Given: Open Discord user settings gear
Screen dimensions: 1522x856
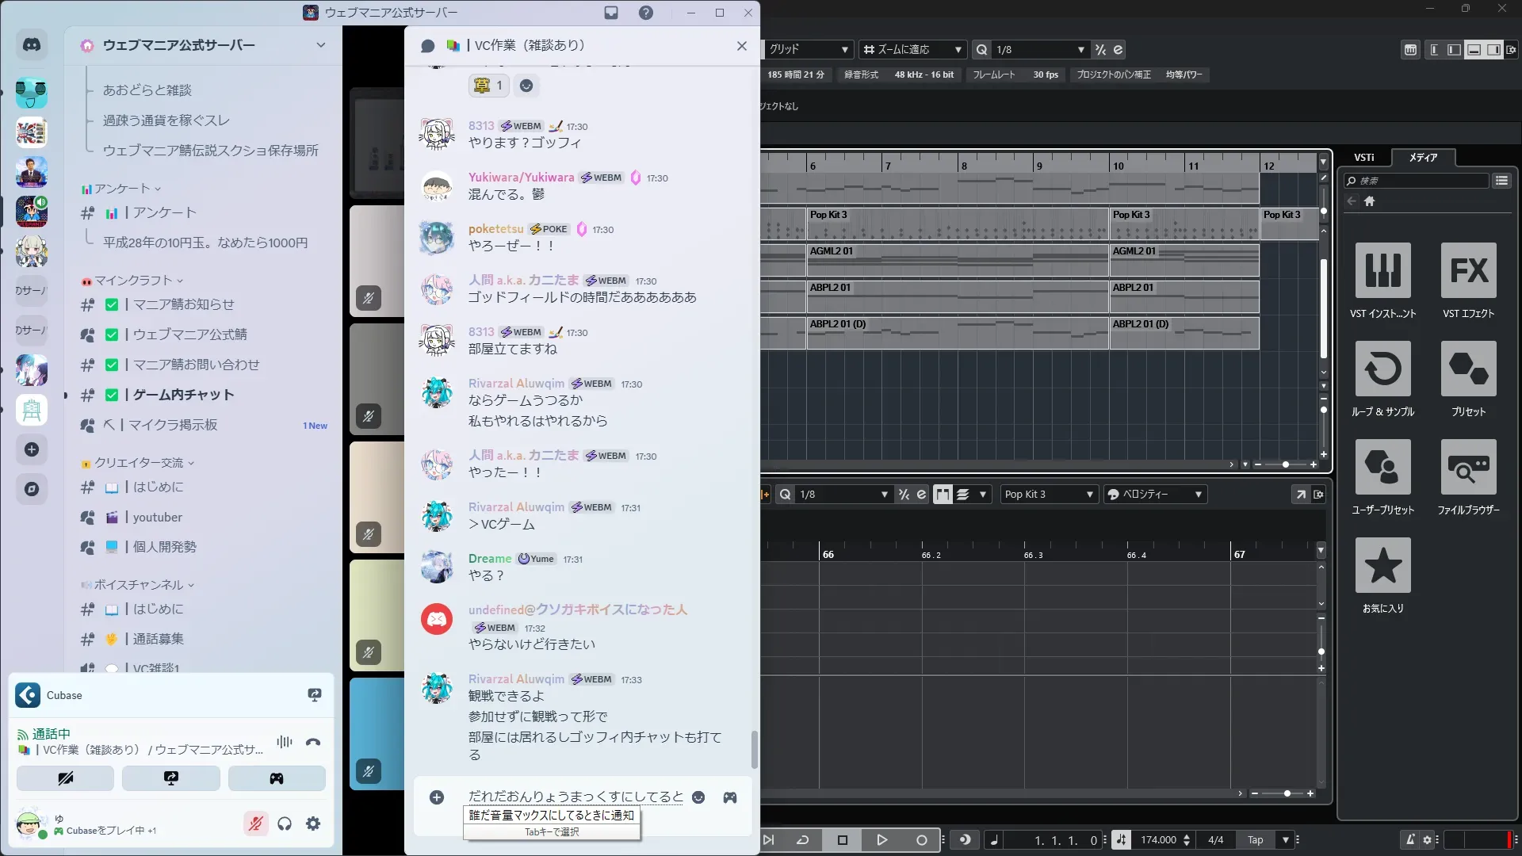Looking at the screenshot, I should (x=313, y=824).
